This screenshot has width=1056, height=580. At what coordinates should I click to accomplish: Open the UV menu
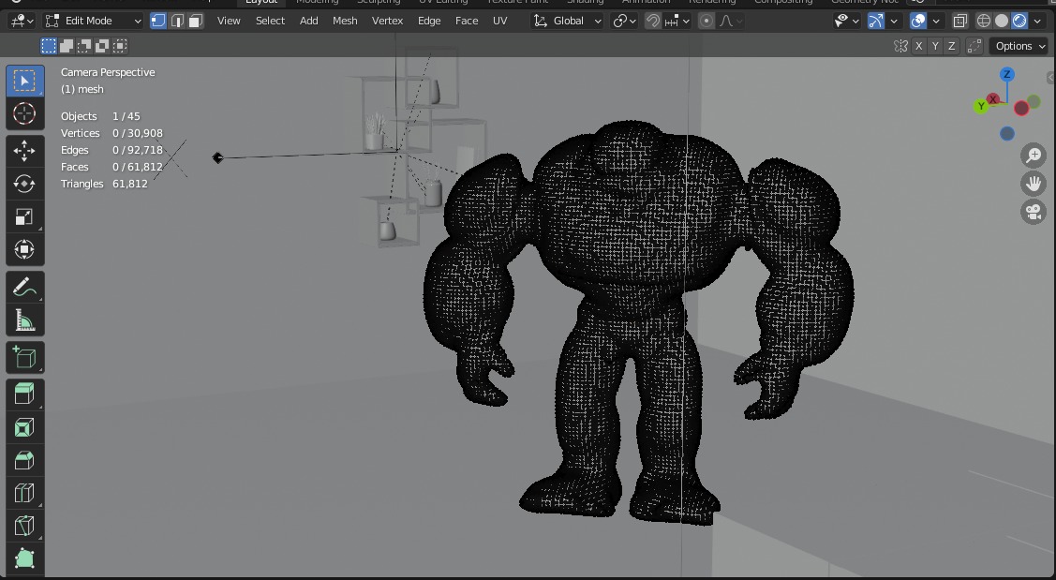[499, 21]
